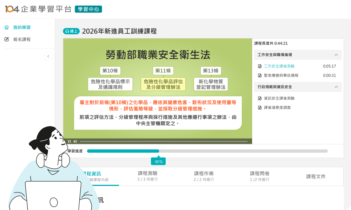351x210 pixels.
Task: Click document icon beside 資訊安全課後測驗
Action: [260, 98]
